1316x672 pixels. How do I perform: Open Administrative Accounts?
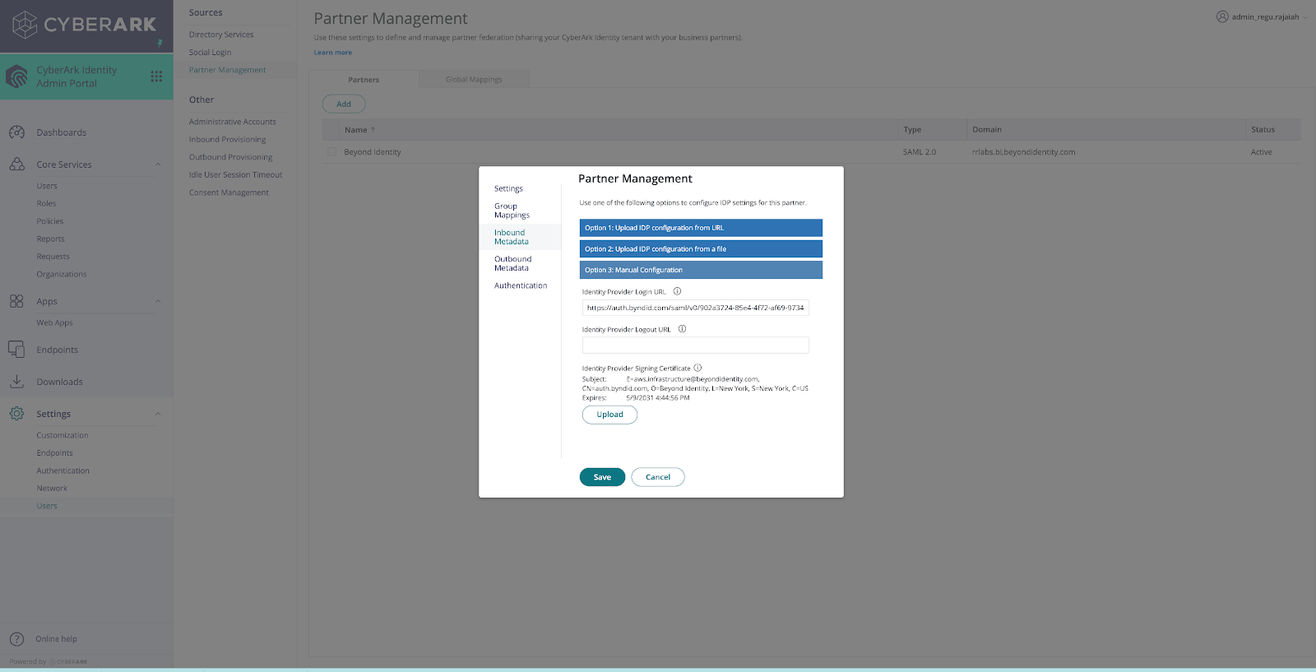tap(232, 122)
